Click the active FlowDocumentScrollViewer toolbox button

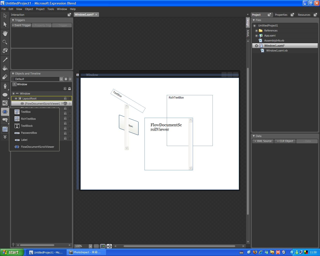(5, 112)
